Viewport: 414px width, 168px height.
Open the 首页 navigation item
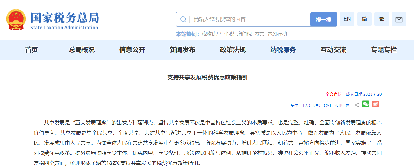pos(31,50)
